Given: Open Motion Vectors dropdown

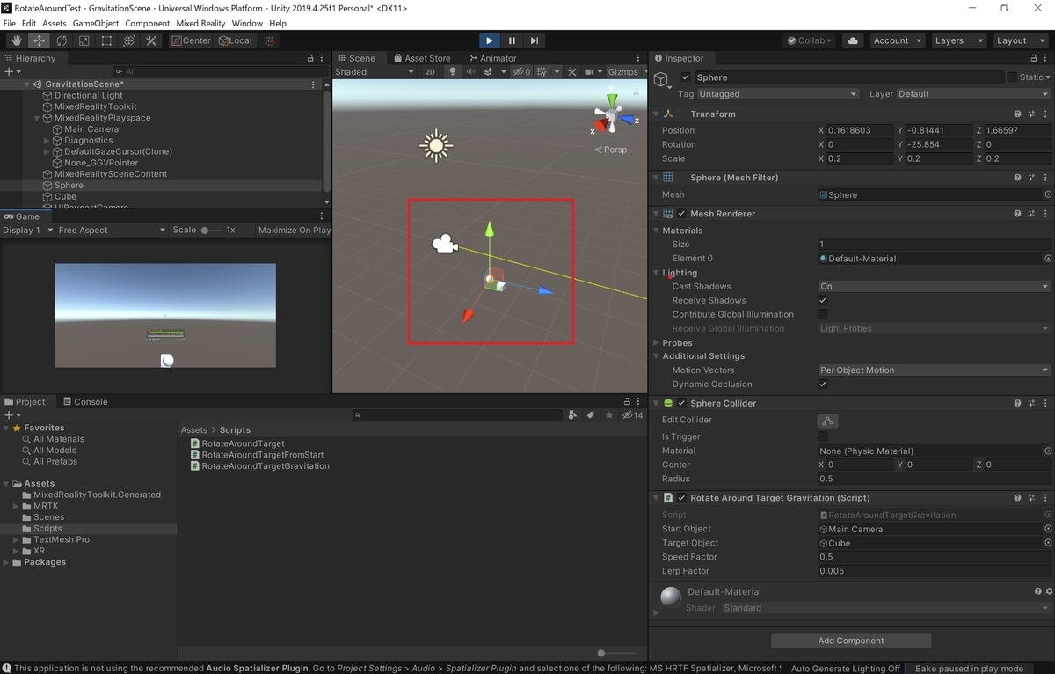Looking at the screenshot, I should 934,370.
